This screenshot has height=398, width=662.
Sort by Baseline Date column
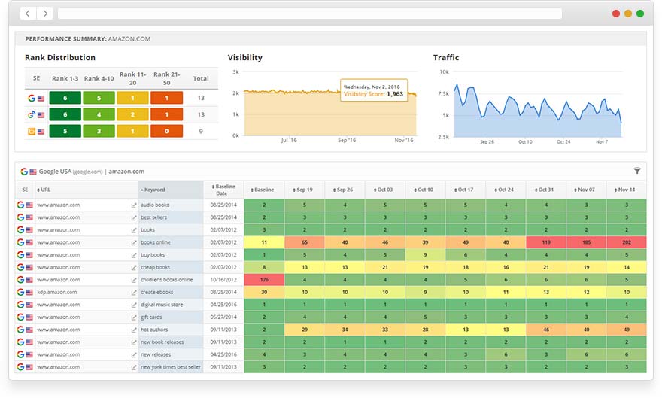point(224,189)
